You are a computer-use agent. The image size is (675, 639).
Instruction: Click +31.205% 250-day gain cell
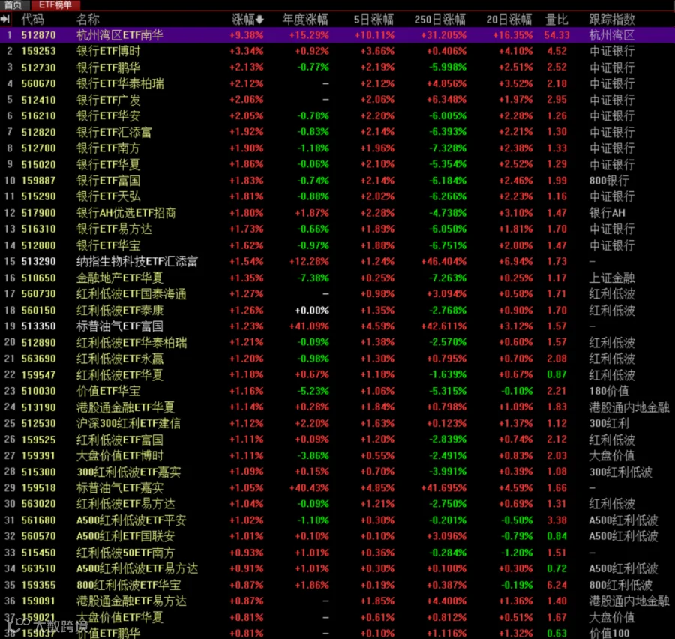click(443, 35)
